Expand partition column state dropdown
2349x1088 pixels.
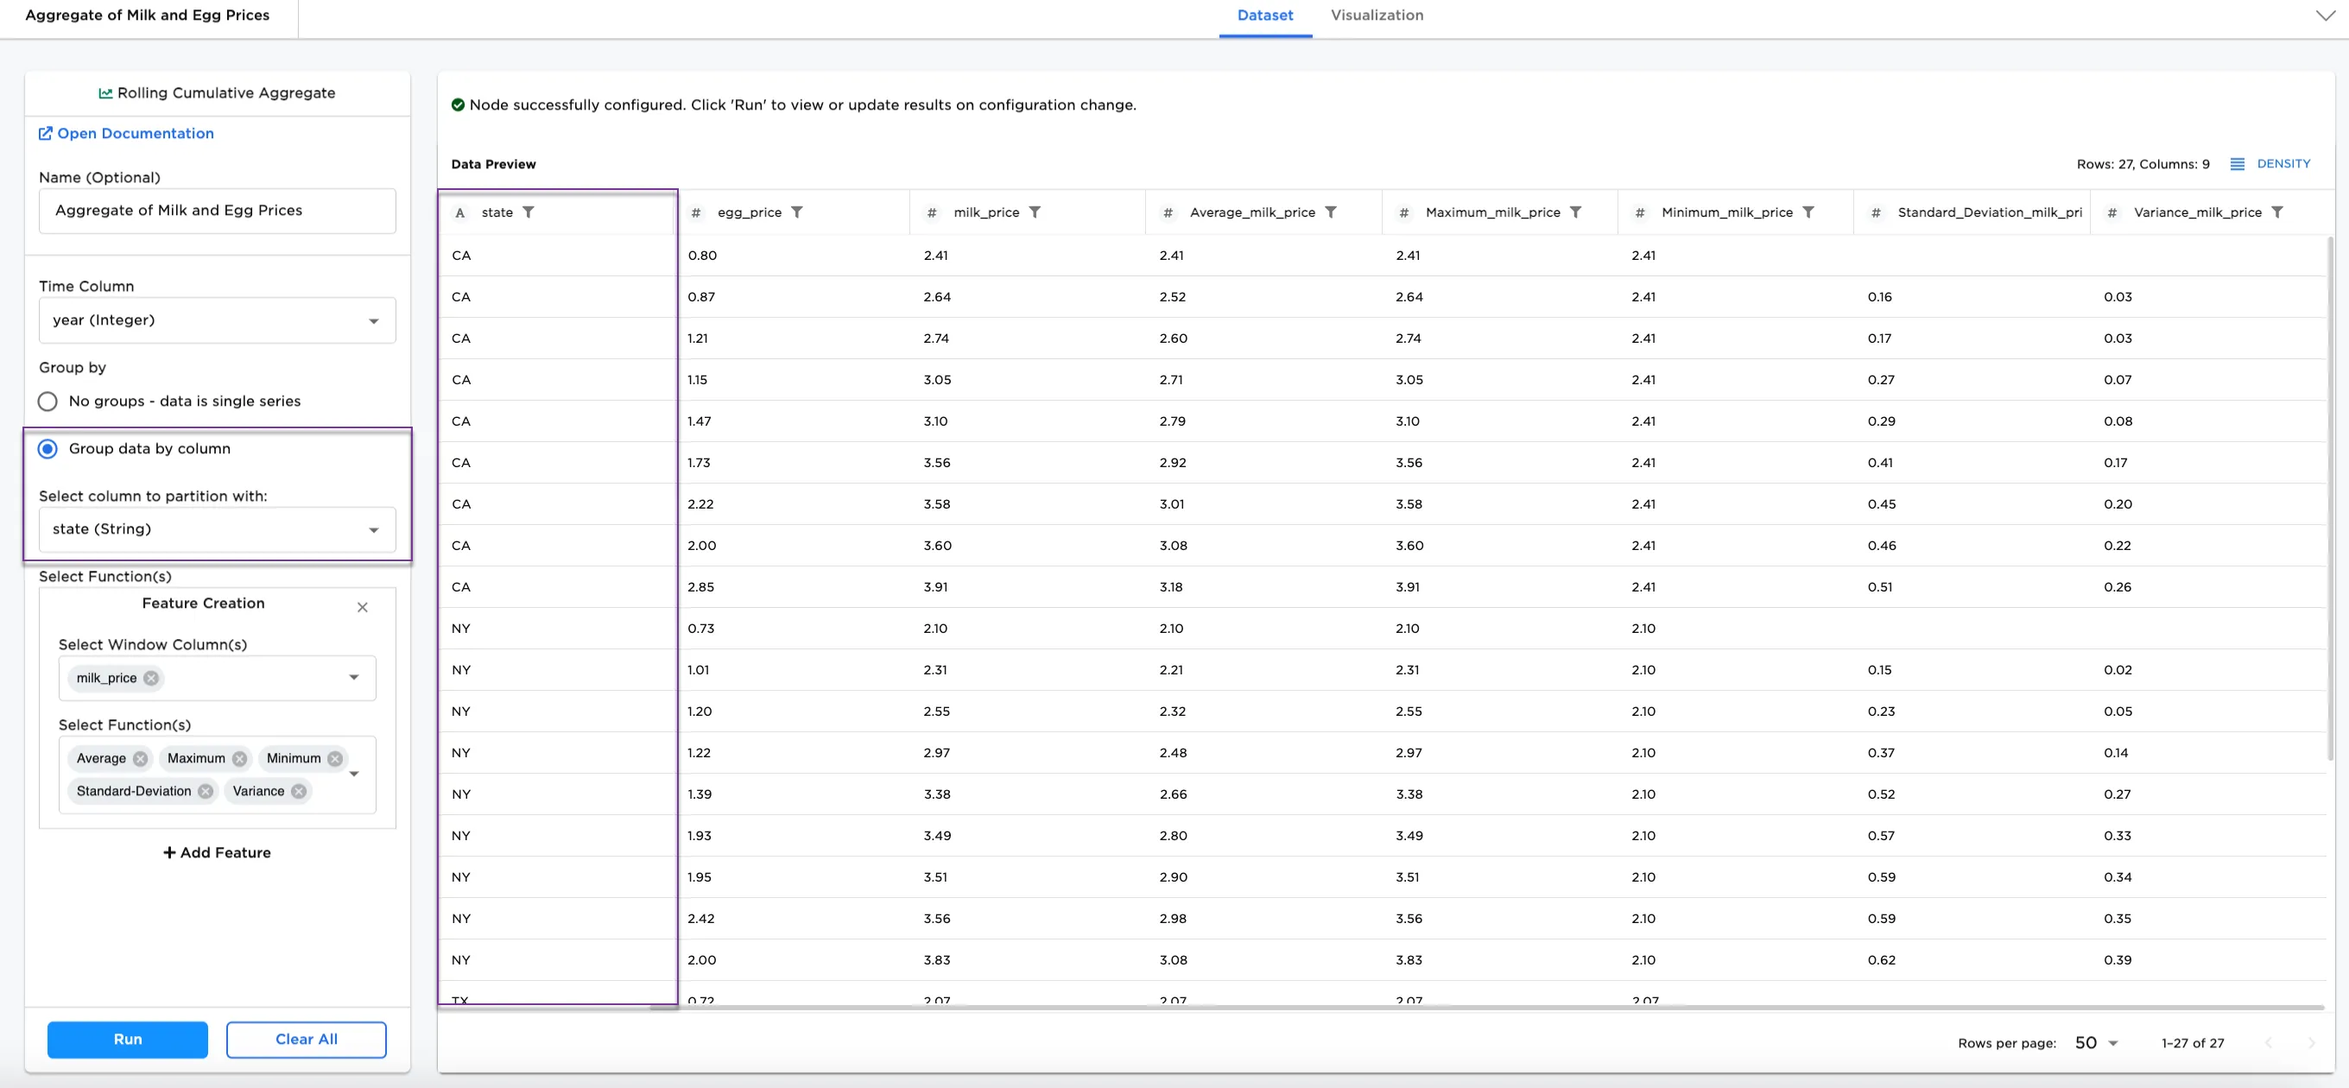(217, 529)
